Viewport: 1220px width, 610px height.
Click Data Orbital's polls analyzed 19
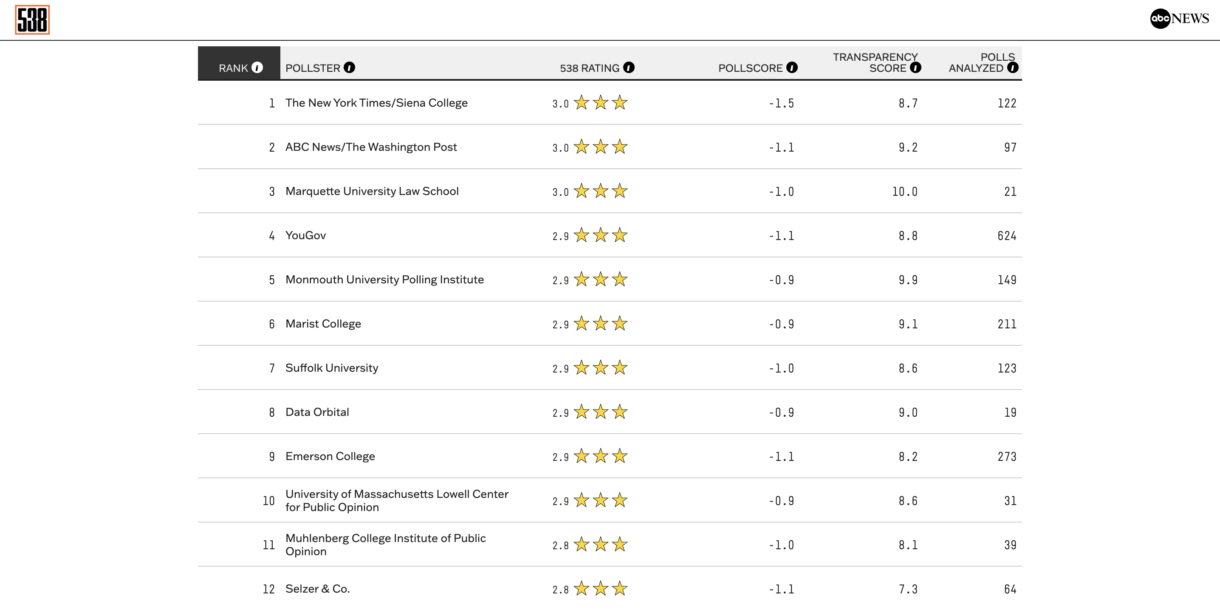(x=1010, y=412)
